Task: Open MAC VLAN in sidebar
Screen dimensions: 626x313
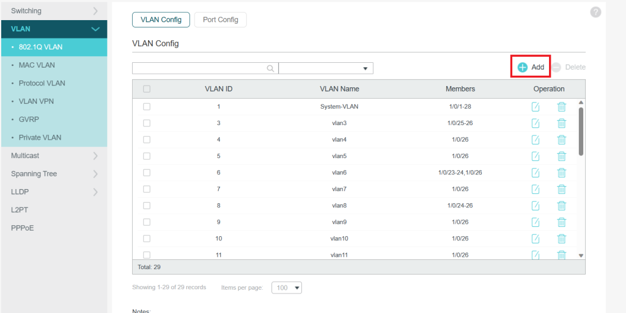Action: coord(54,65)
